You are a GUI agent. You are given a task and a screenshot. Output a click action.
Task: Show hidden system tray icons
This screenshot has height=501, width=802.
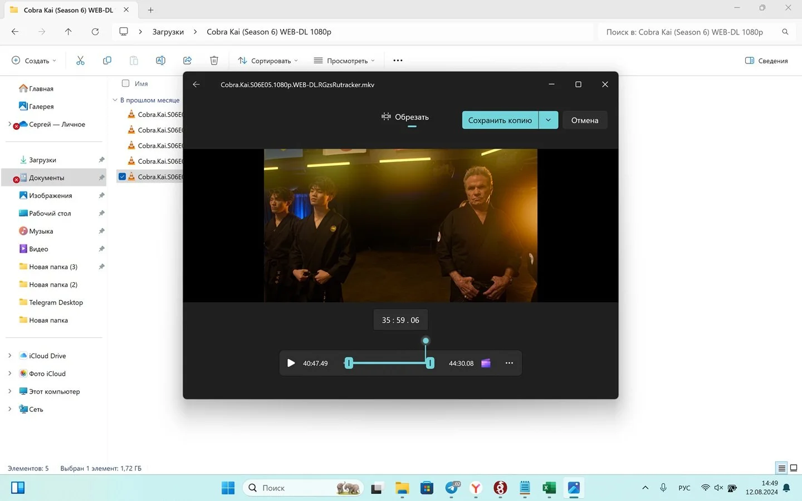[645, 488]
